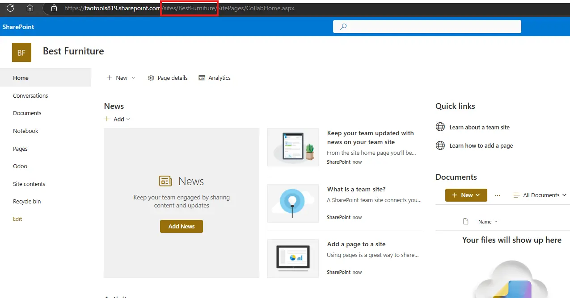
Task: Click the newspaper icon in News placeholder
Action: (165, 181)
